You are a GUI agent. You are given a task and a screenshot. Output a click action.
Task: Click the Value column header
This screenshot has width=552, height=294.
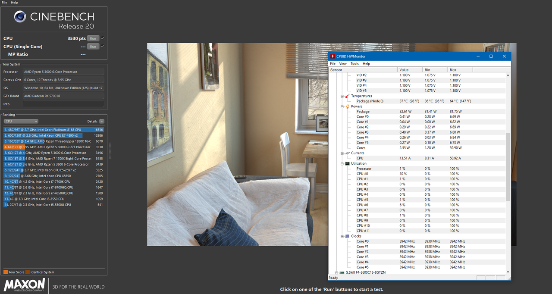point(410,69)
